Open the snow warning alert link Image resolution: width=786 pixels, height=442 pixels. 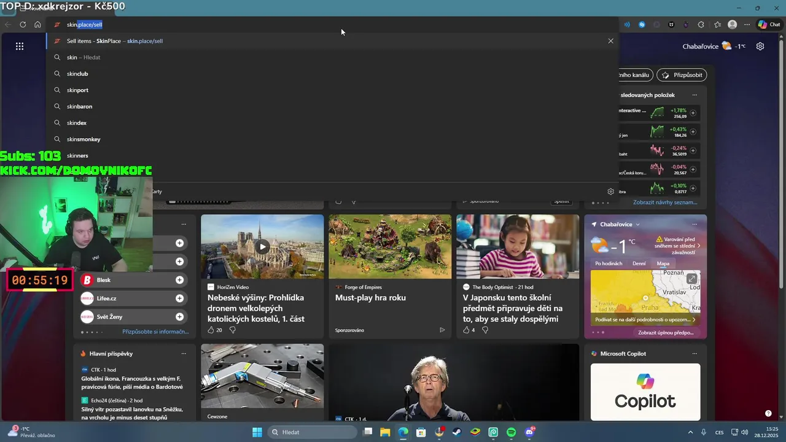(x=678, y=246)
